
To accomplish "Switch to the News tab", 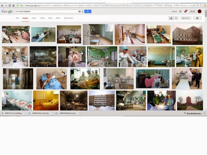I will click(x=34, y=18).
